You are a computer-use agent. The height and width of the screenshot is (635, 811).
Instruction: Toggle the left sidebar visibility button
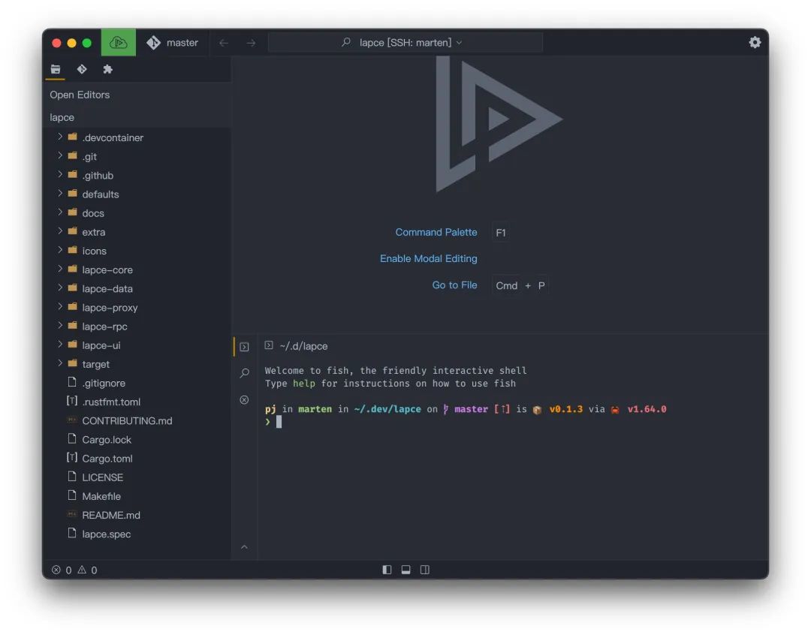[386, 570]
